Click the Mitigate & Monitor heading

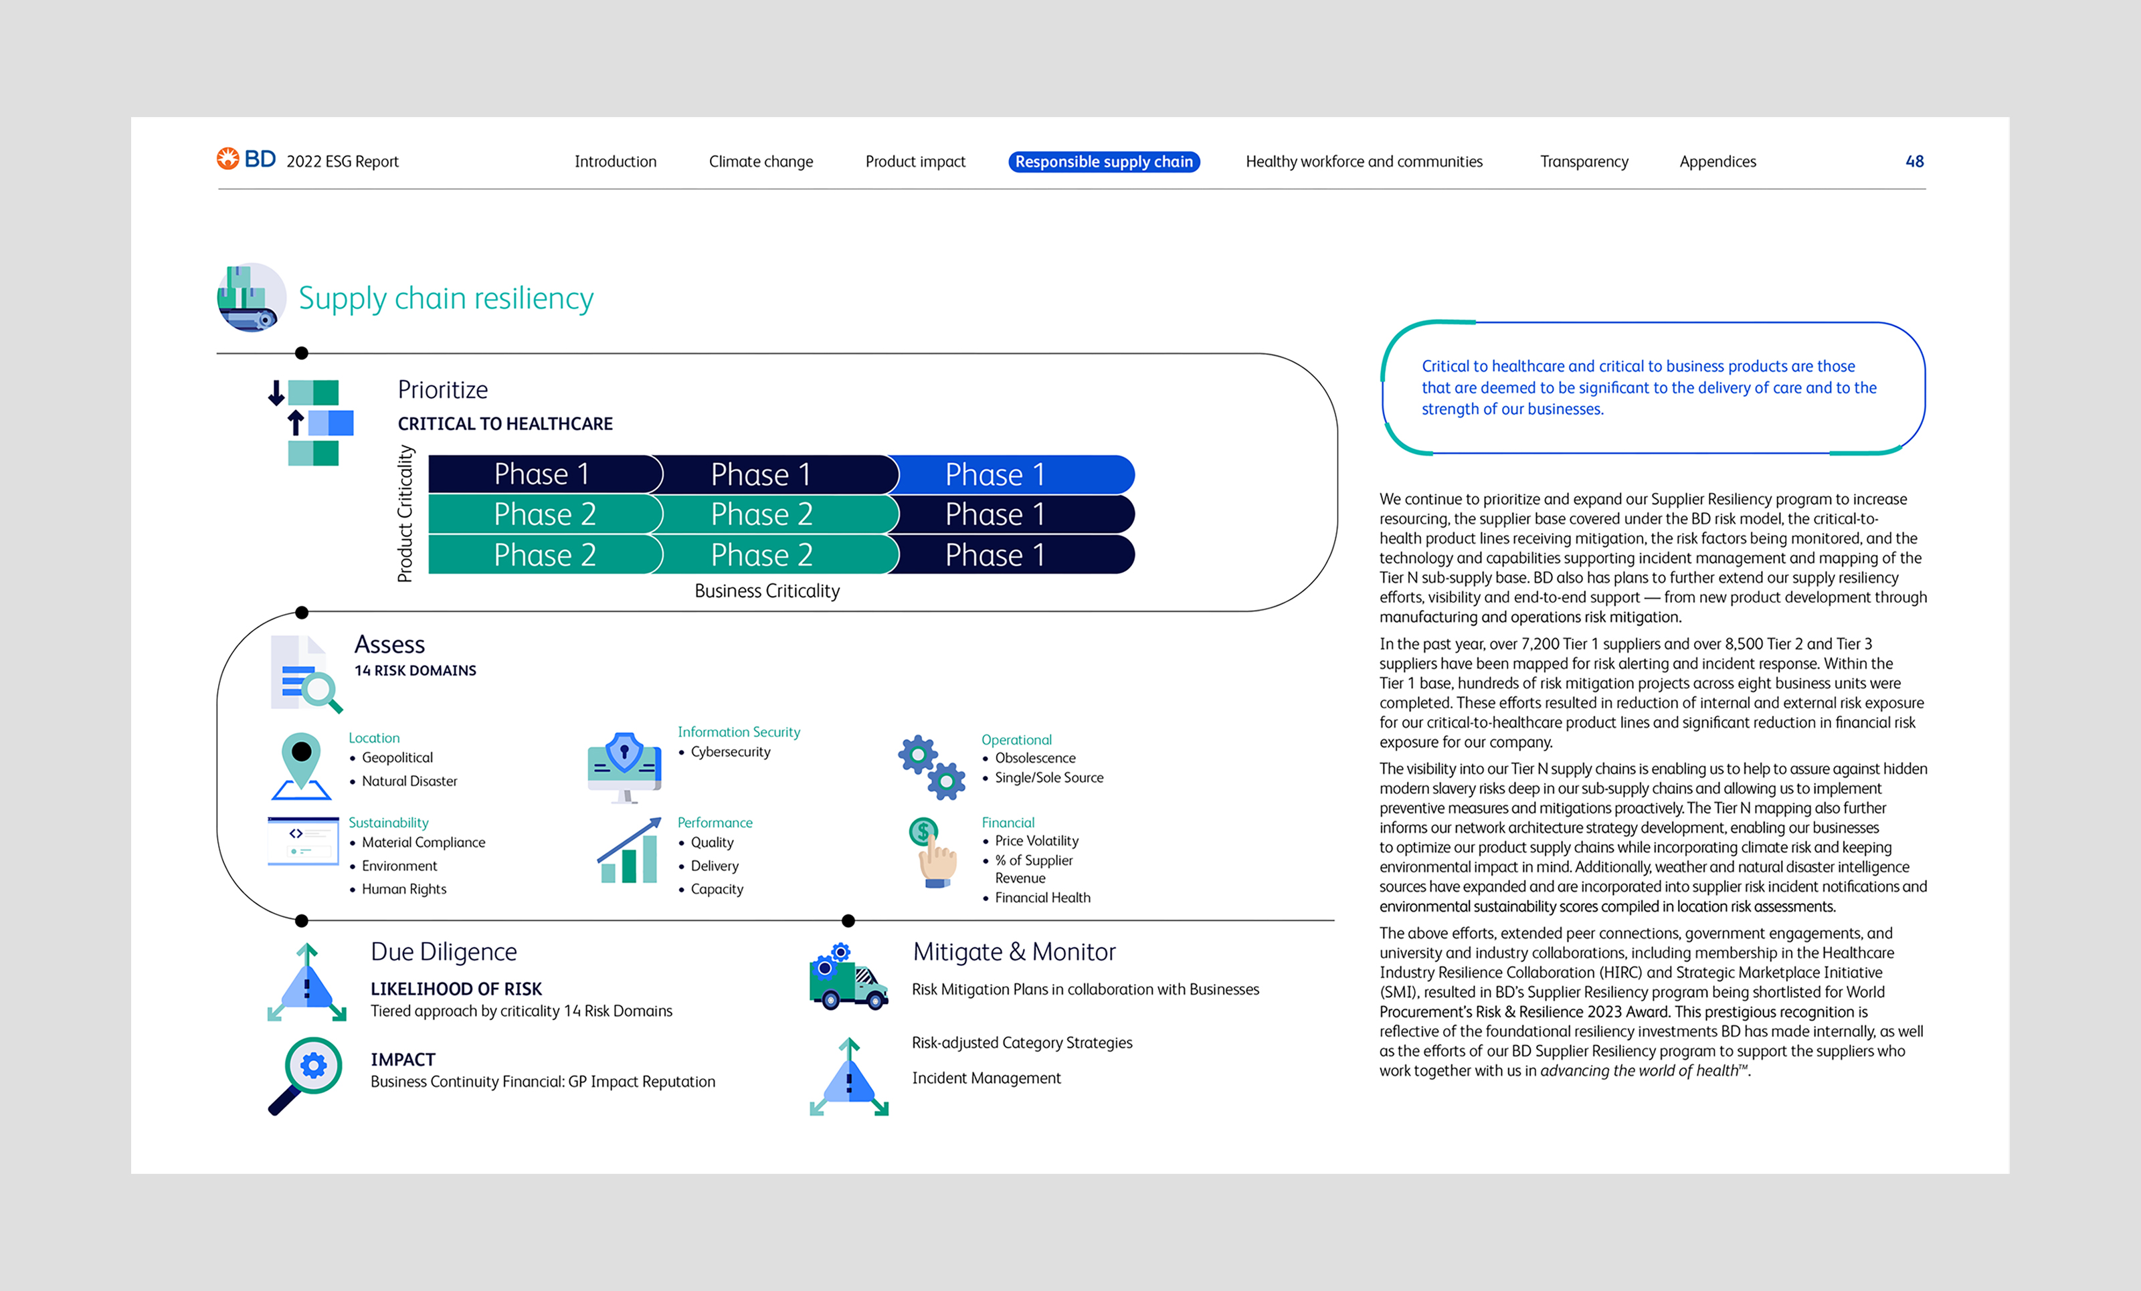coord(1014,952)
